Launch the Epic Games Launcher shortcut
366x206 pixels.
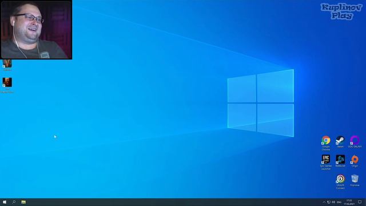326,162
